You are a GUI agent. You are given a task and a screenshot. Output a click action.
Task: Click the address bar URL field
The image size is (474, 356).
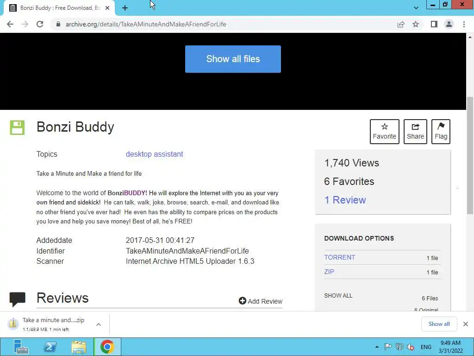coord(224,24)
